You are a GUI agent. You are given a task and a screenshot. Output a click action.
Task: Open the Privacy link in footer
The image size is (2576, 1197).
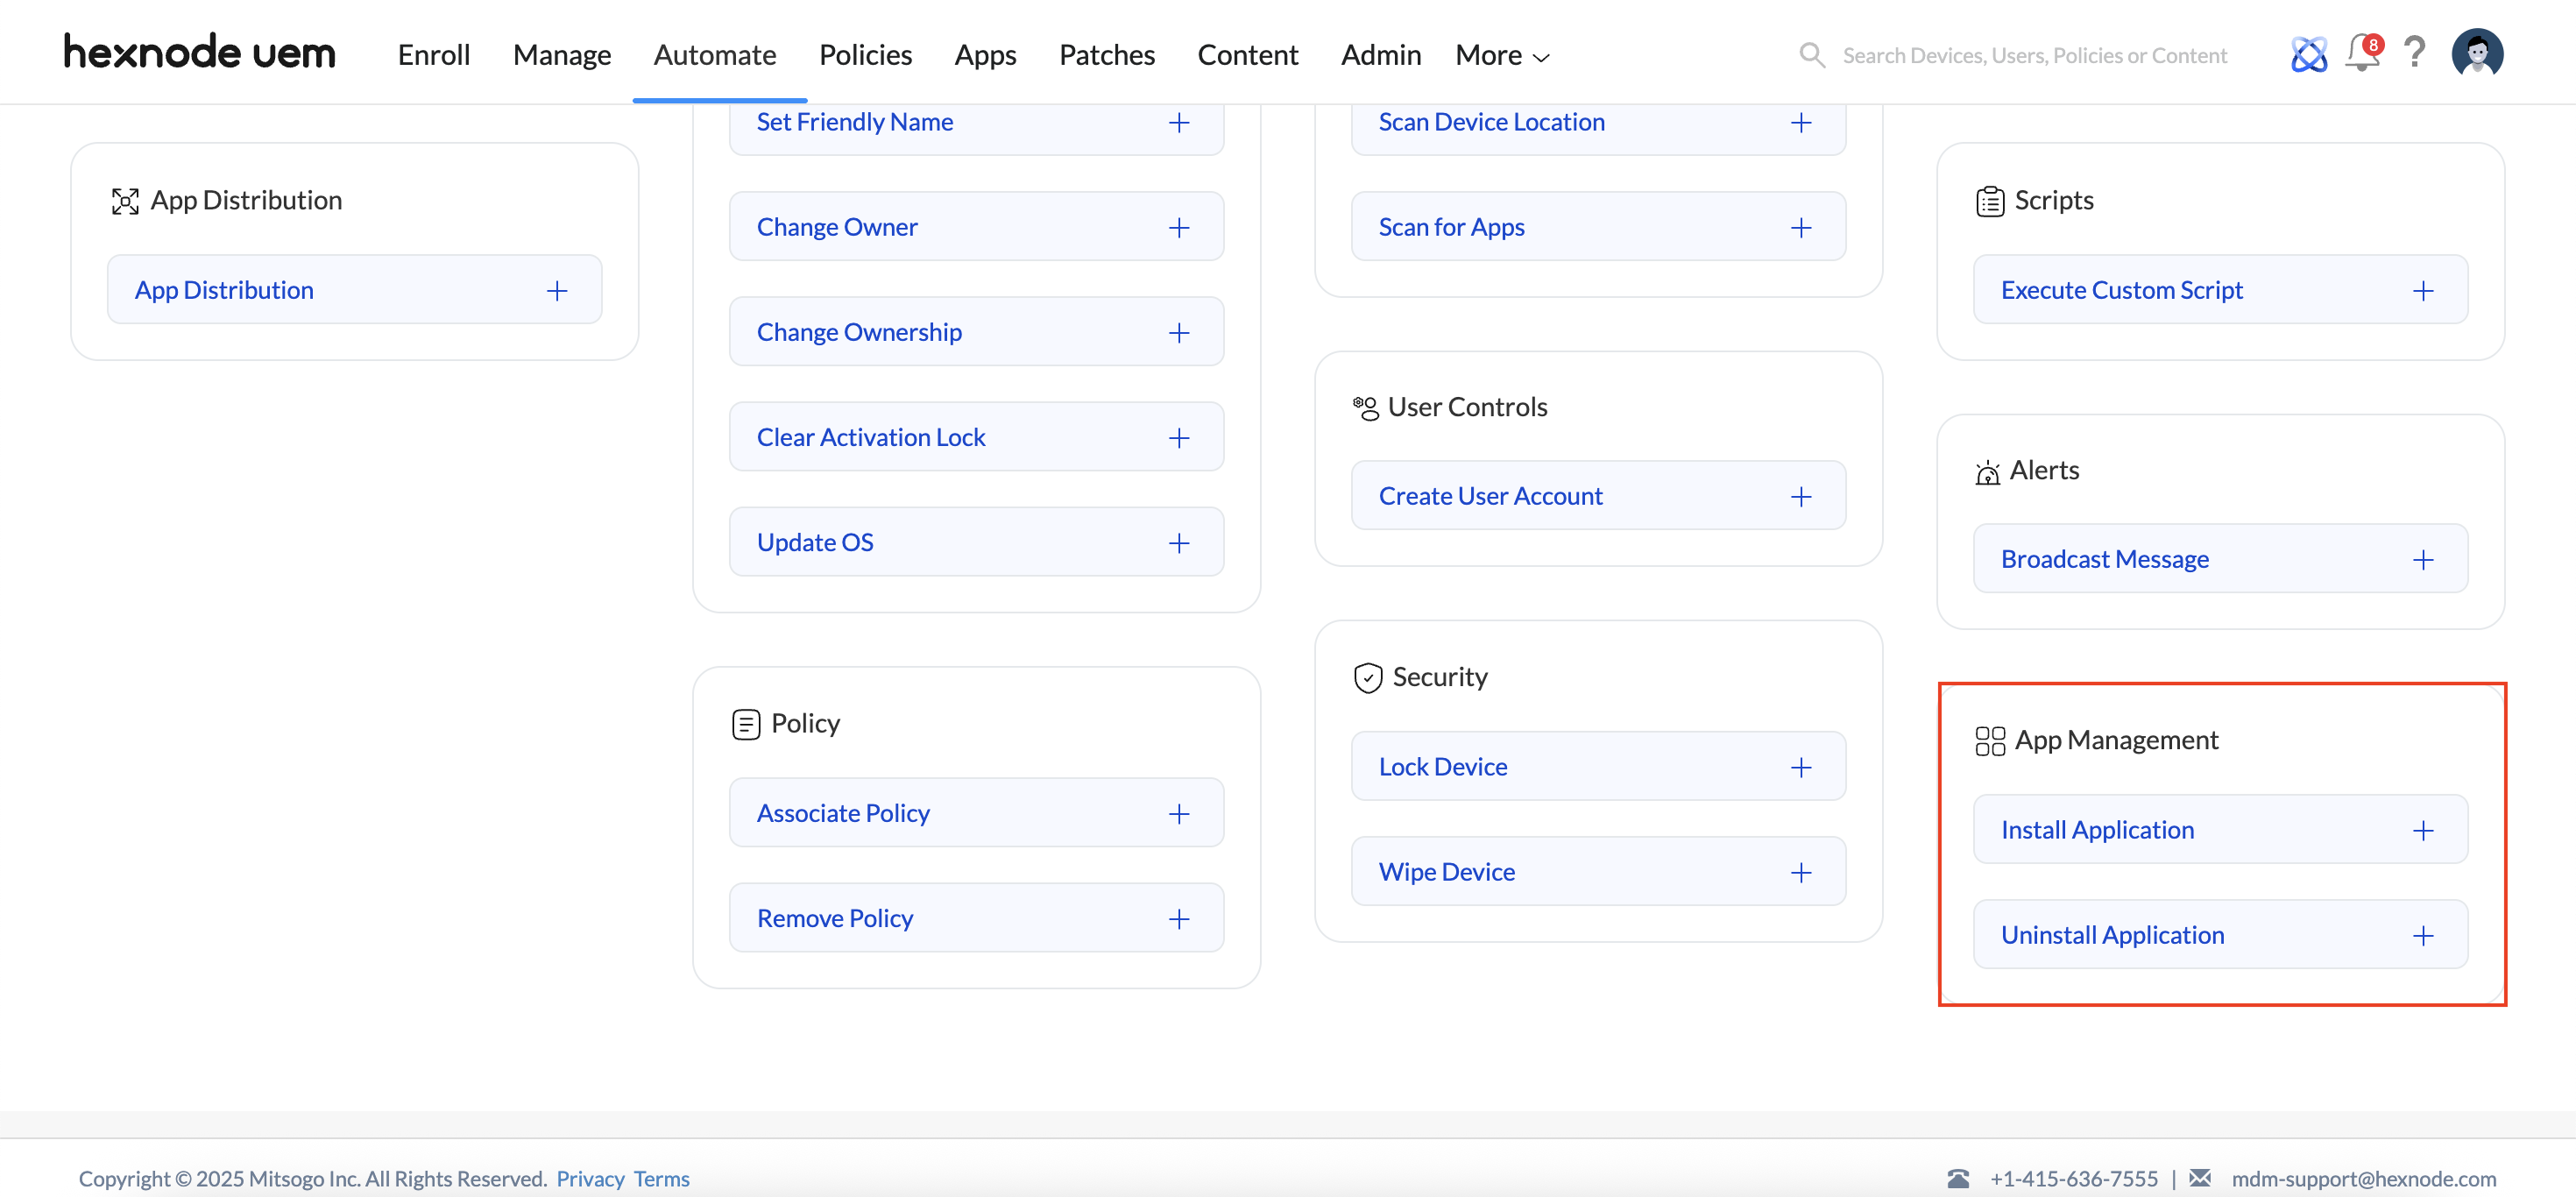[x=590, y=1178]
